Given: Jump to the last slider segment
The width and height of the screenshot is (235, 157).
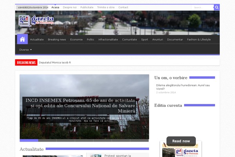Looking at the screenshot, I should click(x=139, y=141).
